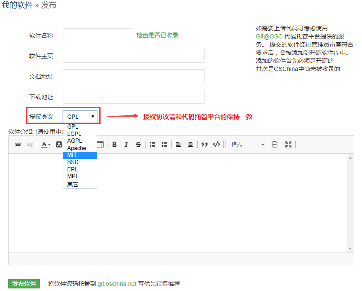The width and height of the screenshot is (362, 291).
Task: Open the text color tool
Action: coord(45,144)
